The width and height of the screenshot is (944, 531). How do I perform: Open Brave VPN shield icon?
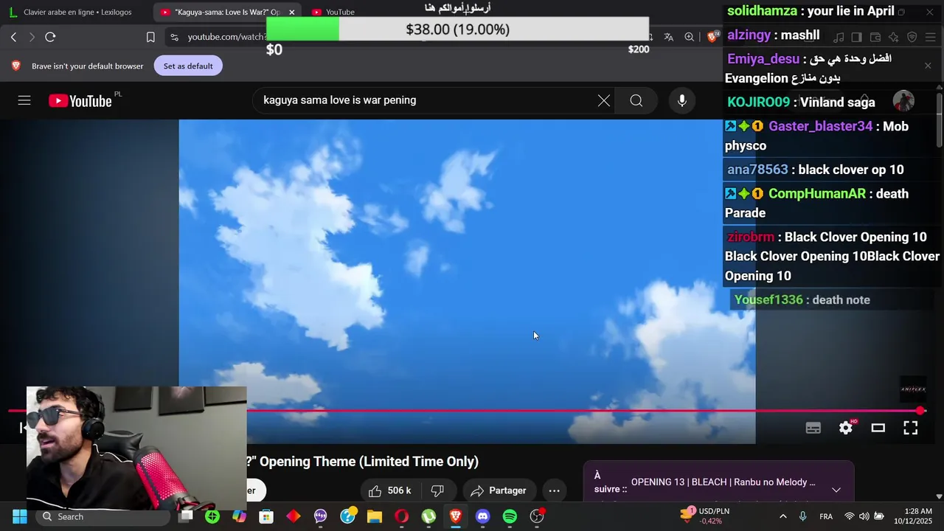(x=912, y=37)
